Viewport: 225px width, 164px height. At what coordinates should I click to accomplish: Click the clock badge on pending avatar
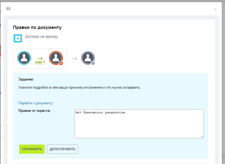(x=93, y=63)
